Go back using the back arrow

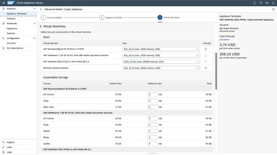tap(41, 9)
